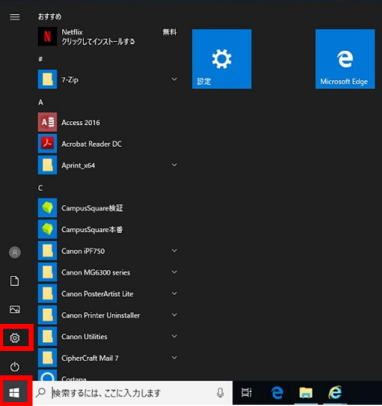Image resolution: width=382 pixels, height=406 pixels.
Task: Open Settings gear in Start sidebar
Action: pos(15,338)
